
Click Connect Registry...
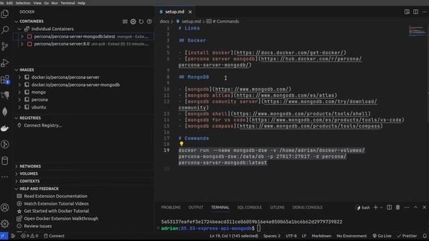(43, 125)
